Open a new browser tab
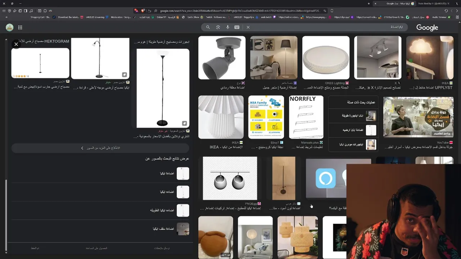 pos(368,4)
